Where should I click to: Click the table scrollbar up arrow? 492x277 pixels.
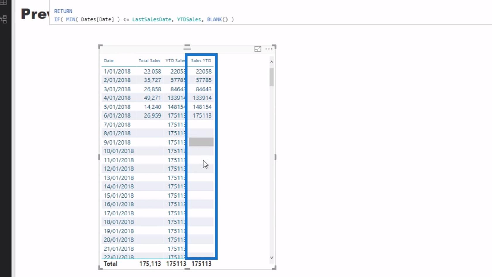(x=271, y=62)
